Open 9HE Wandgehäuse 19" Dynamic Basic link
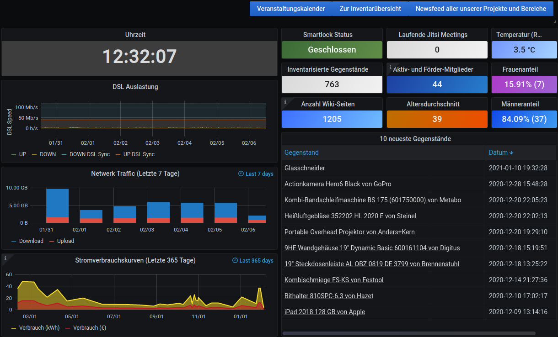 372,248
